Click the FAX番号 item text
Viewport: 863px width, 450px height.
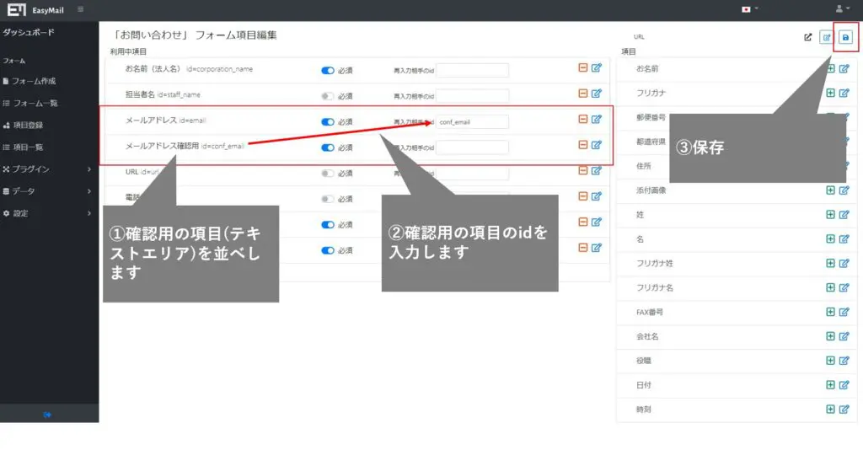650,312
